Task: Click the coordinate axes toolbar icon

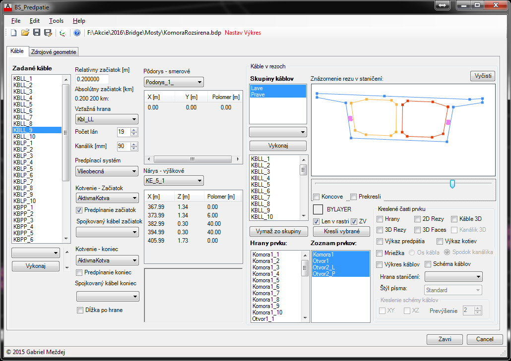Action: pyautogui.click(x=62, y=33)
